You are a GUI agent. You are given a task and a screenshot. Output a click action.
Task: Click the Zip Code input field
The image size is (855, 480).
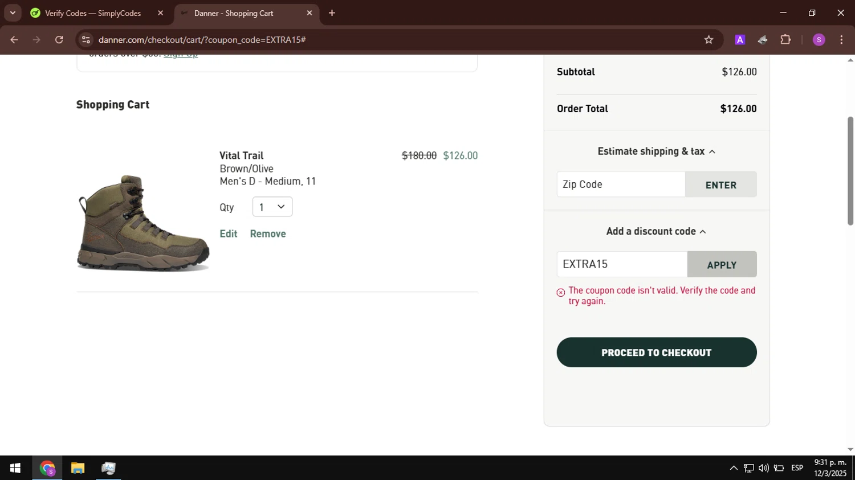click(621, 184)
